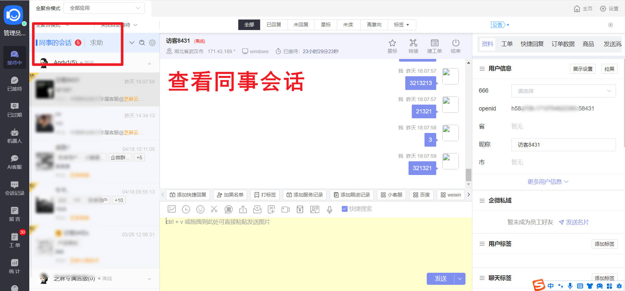This screenshot has width=625, height=291.
Task: Expand the 标签 filter dropdown
Action: pos(401,25)
